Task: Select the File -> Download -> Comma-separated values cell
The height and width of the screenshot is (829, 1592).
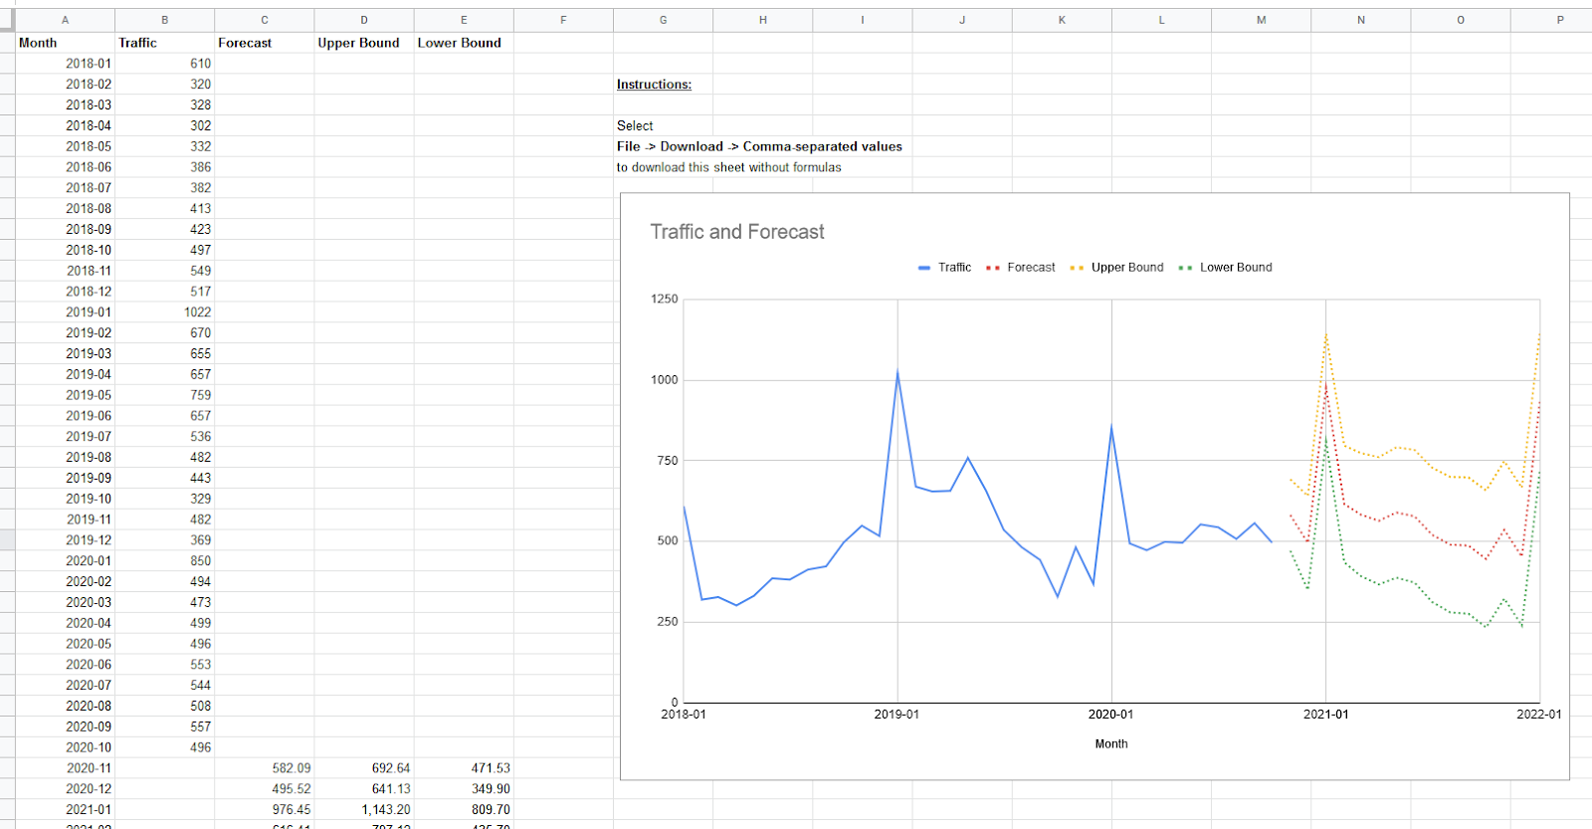Action: (759, 146)
